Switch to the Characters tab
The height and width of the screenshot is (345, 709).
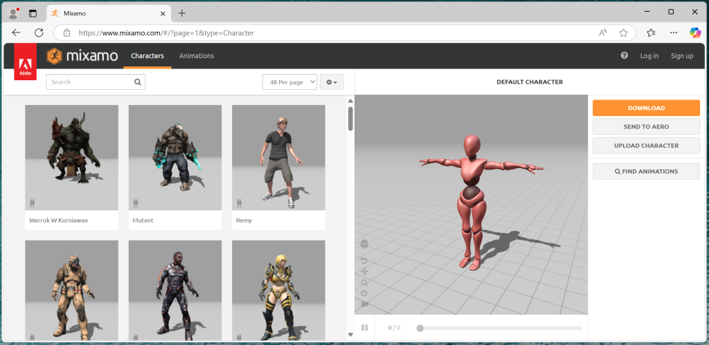point(147,56)
